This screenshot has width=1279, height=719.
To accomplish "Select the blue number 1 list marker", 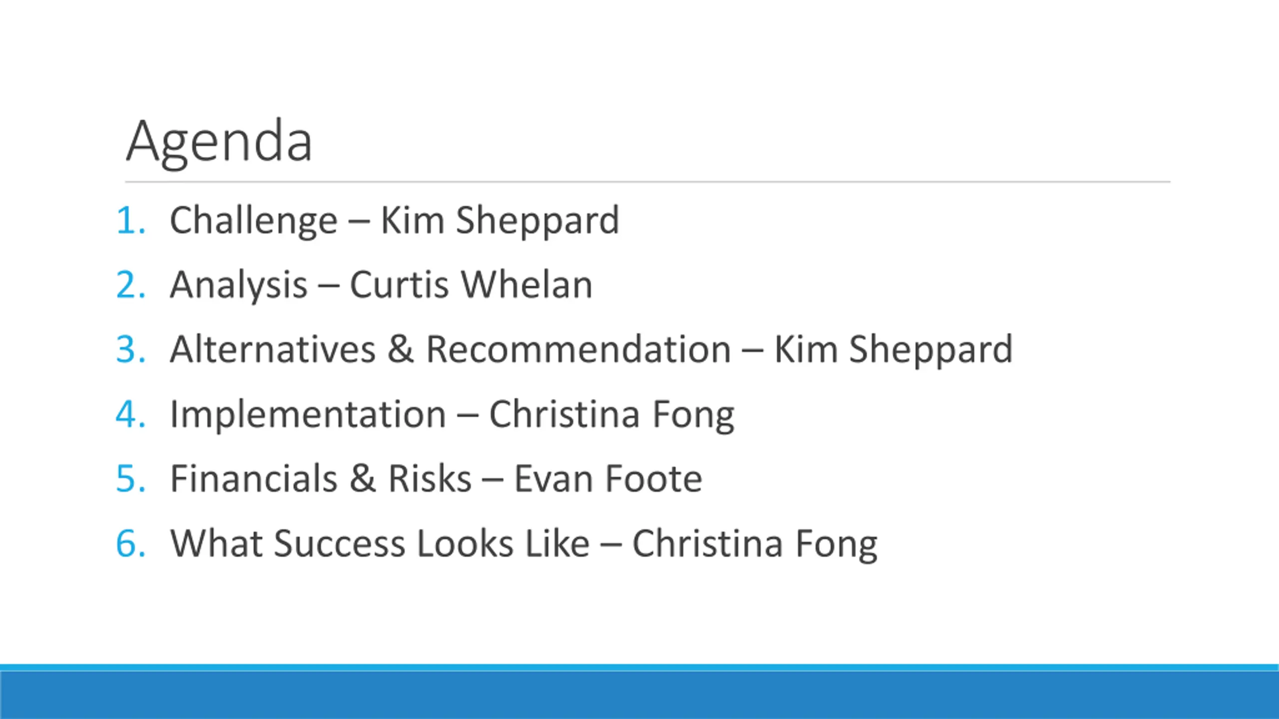I will 131,220.
